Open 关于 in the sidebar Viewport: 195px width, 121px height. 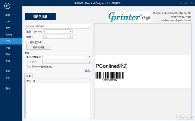(x=8, y=78)
